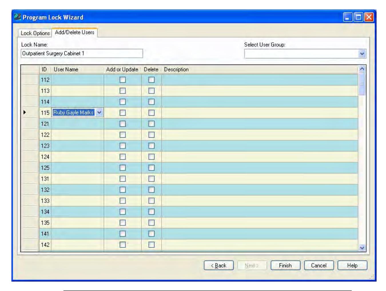Click the Description cell for ID 115

point(260,113)
